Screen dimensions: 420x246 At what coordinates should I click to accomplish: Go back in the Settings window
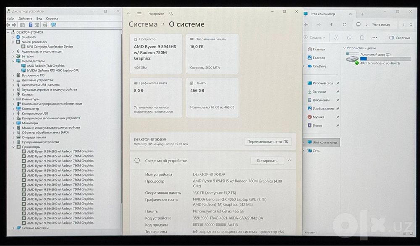[129, 14]
